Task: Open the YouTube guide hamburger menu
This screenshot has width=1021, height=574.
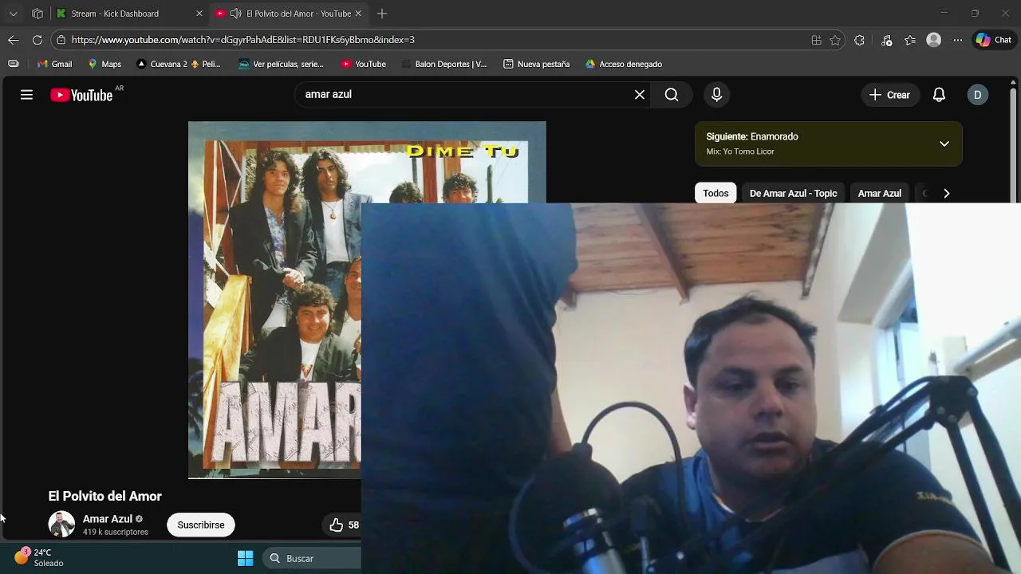Action: (x=26, y=95)
